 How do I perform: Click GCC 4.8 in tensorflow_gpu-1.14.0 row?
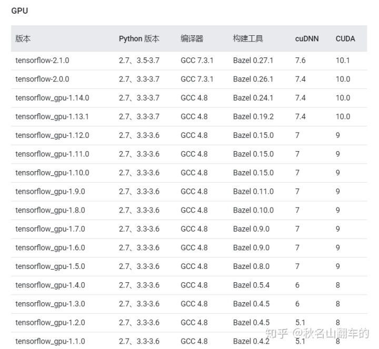[194, 98]
